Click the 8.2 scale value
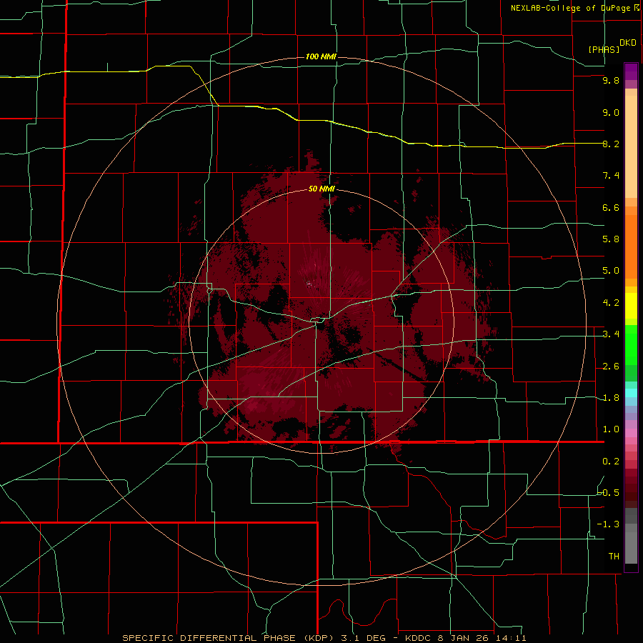The width and height of the screenshot is (643, 643). point(611,144)
